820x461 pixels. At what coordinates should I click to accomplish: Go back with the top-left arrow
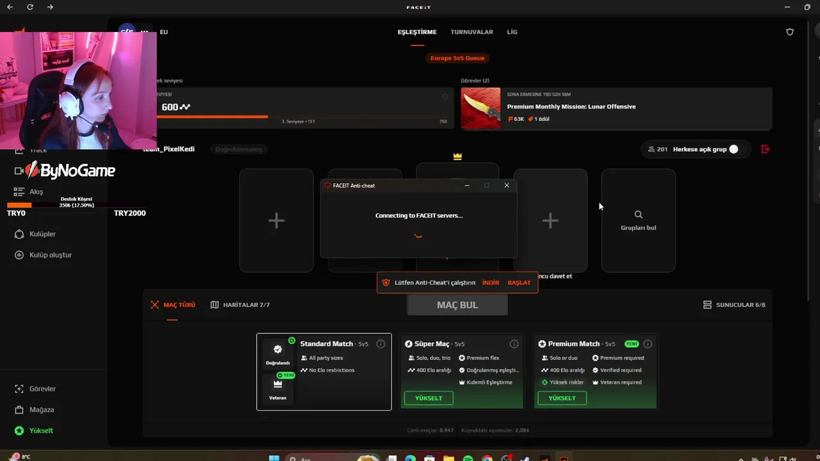(10, 7)
